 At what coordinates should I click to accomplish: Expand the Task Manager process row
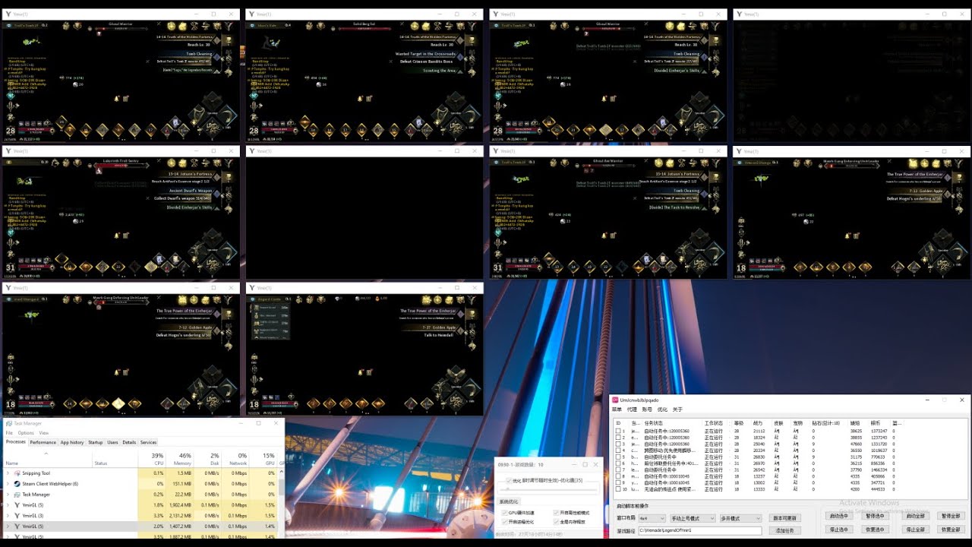click(x=8, y=494)
